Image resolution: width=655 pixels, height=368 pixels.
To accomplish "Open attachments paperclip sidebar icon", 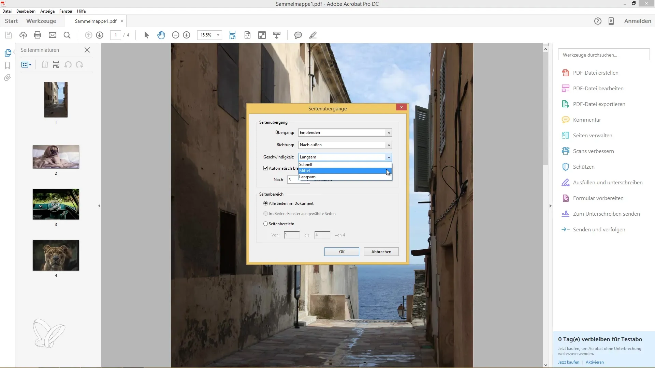I will tap(8, 78).
